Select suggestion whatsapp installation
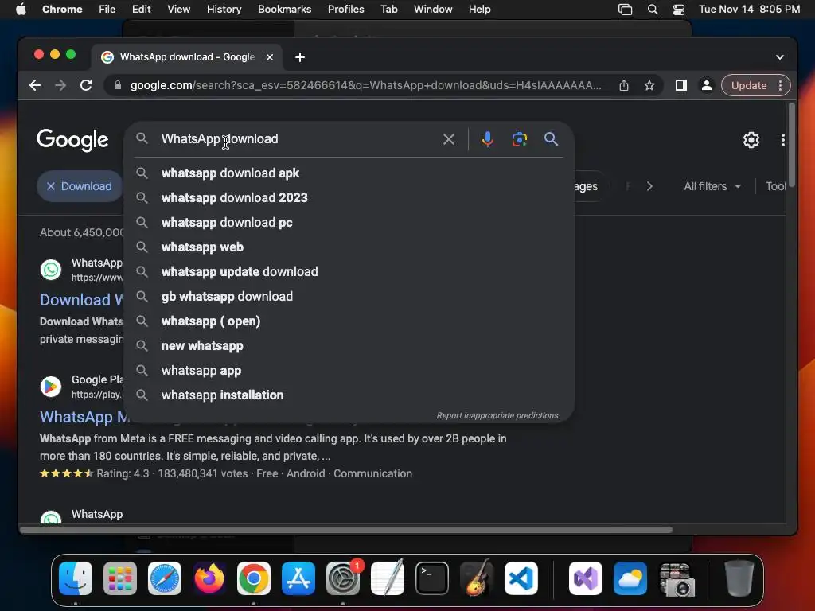The height and width of the screenshot is (611, 815). pyautogui.click(x=349, y=395)
